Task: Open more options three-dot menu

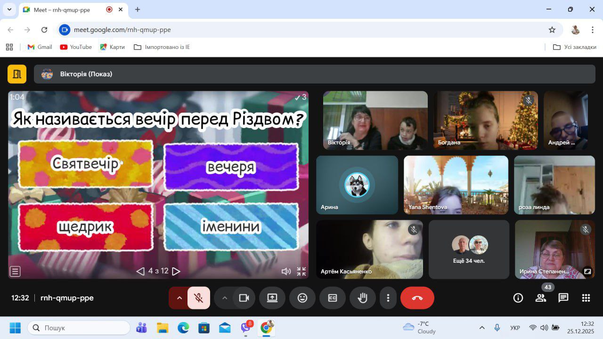Action: pos(388,298)
